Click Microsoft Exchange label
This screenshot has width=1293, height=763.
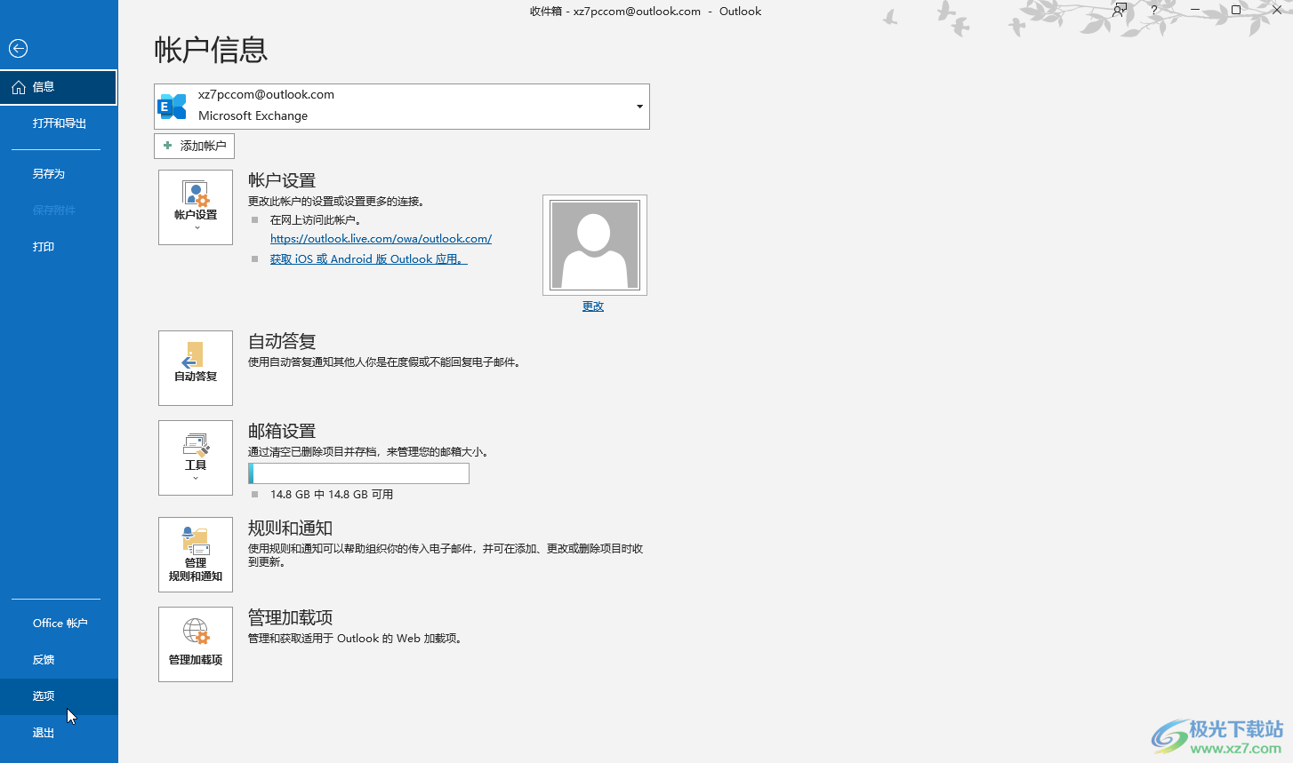[253, 116]
